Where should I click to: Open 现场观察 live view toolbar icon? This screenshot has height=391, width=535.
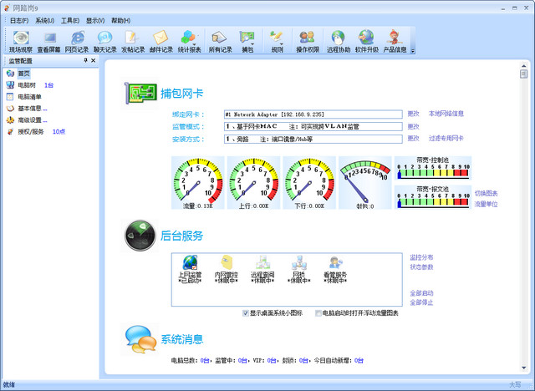point(20,40)
